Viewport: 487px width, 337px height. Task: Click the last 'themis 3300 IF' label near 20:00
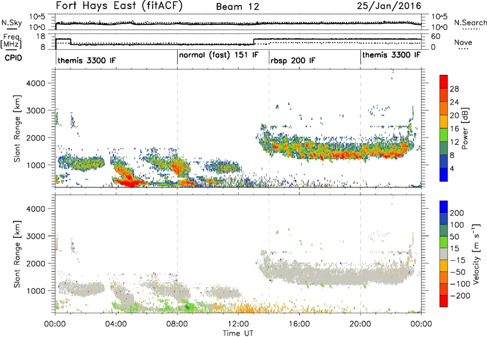pos(391,55)
